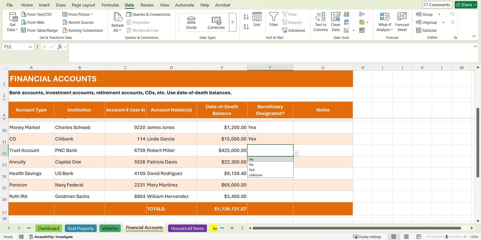Sort descending with the Z-to-A icon
The width and height of the screenshot is (481, 240).
(x=246, y=26)
